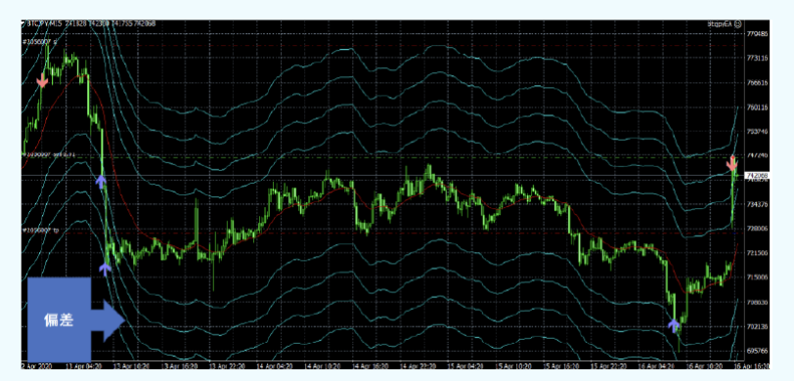Select the green dashed order line label on the left
Screen dimensions: 794x381
pyautogui.click(x=49, y=153)
